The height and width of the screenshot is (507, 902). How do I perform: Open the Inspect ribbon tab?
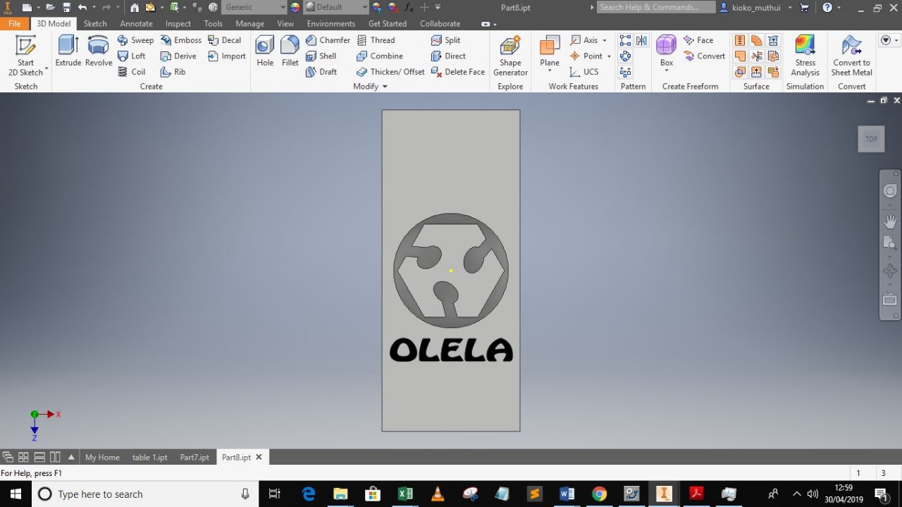point(178,23)
